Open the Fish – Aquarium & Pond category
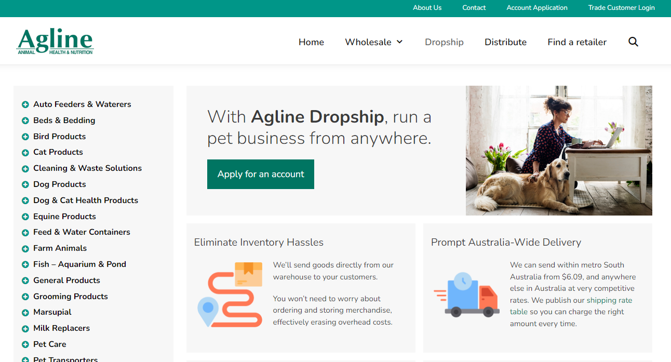671x362 pixels. point(79,264)
